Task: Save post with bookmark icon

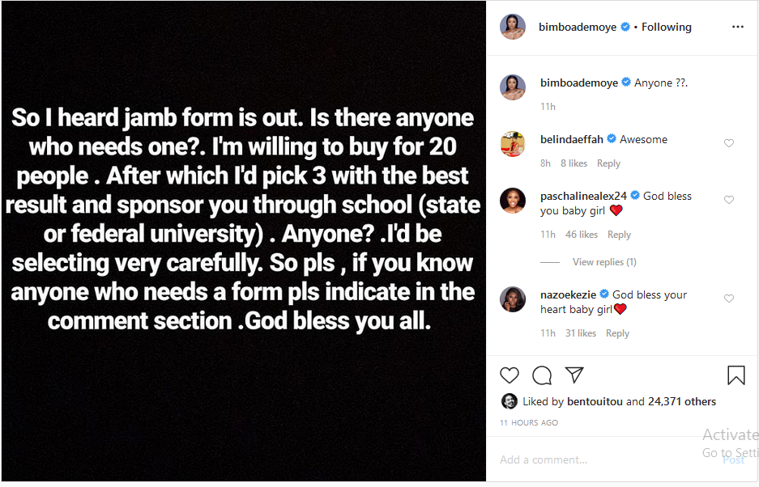Action: (x=736, y=375)
